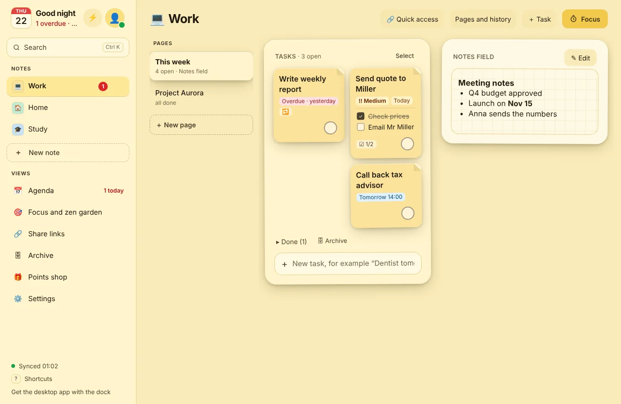Click the 1/2 checklist progress badge
The image size is (621, 404).
click(x=366, y=144)
